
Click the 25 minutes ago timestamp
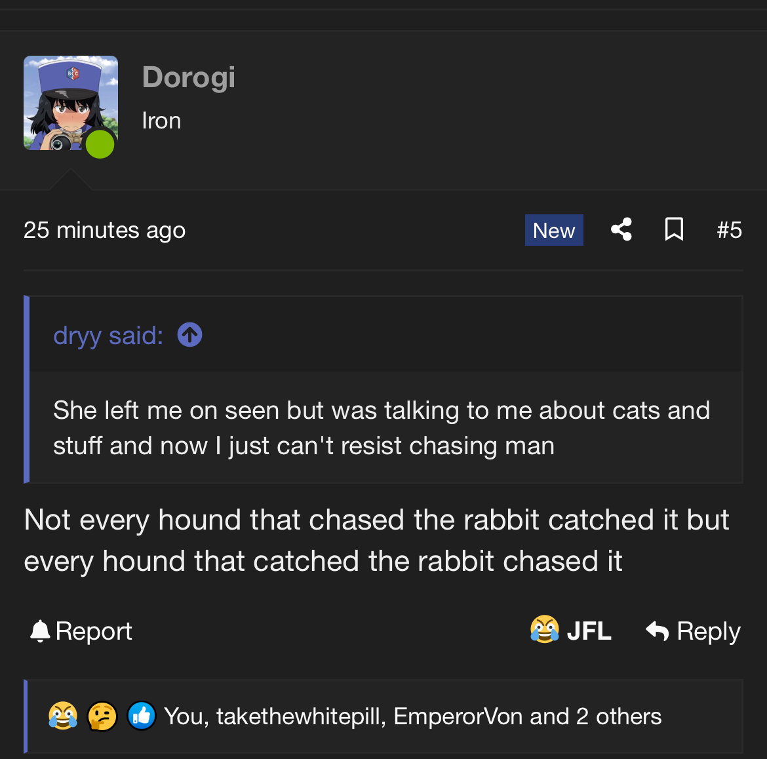[105, 230]
